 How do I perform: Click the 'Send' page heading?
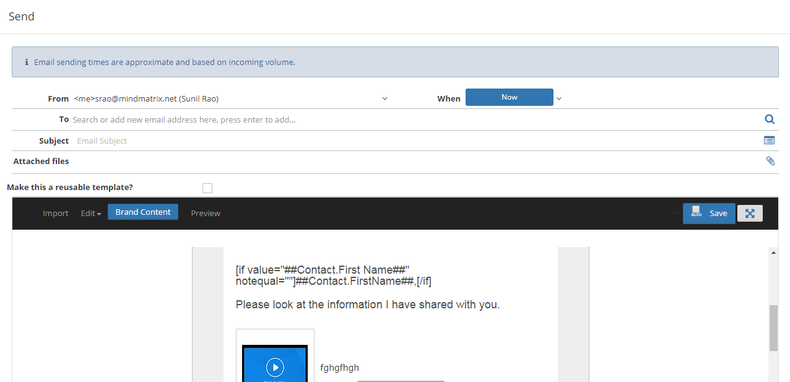pyautogui.click(x=22, y=17)
